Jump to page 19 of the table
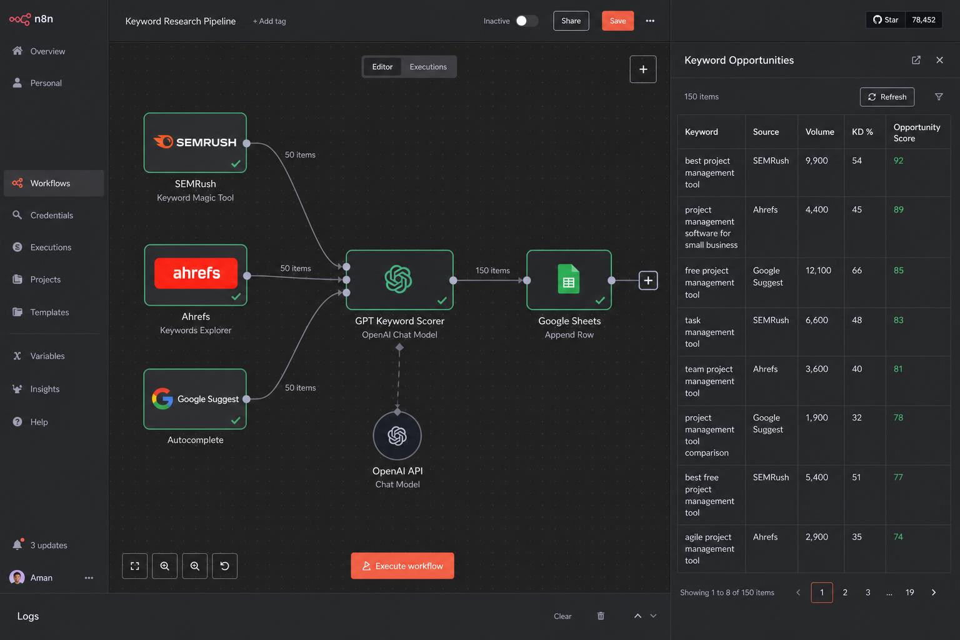 pyautogui.click(x=910, y=592)
